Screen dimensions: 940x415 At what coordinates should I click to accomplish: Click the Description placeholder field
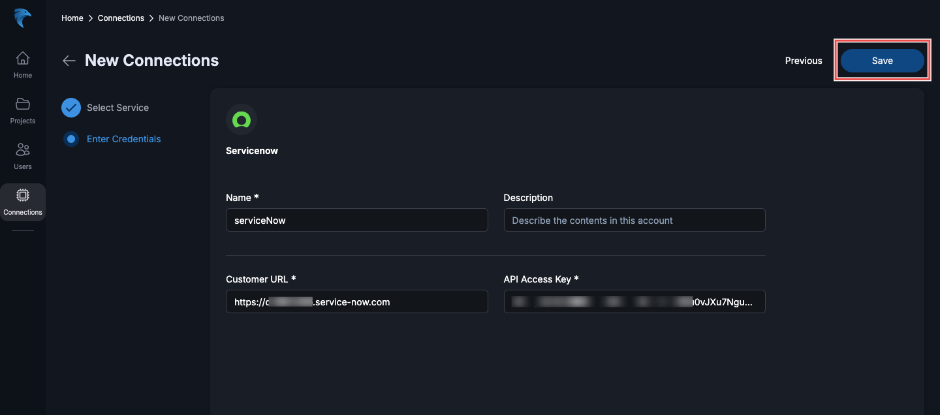[x=634, y=220]
